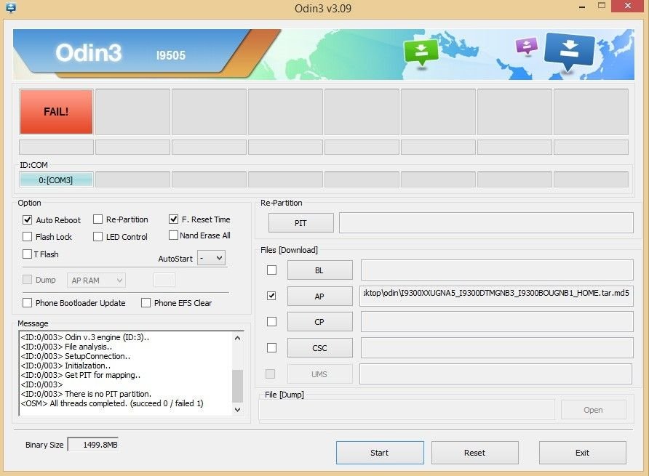Screen dimensions: 649x476
Task: Click the PIT file button
Action: click(x=301, y=223)
